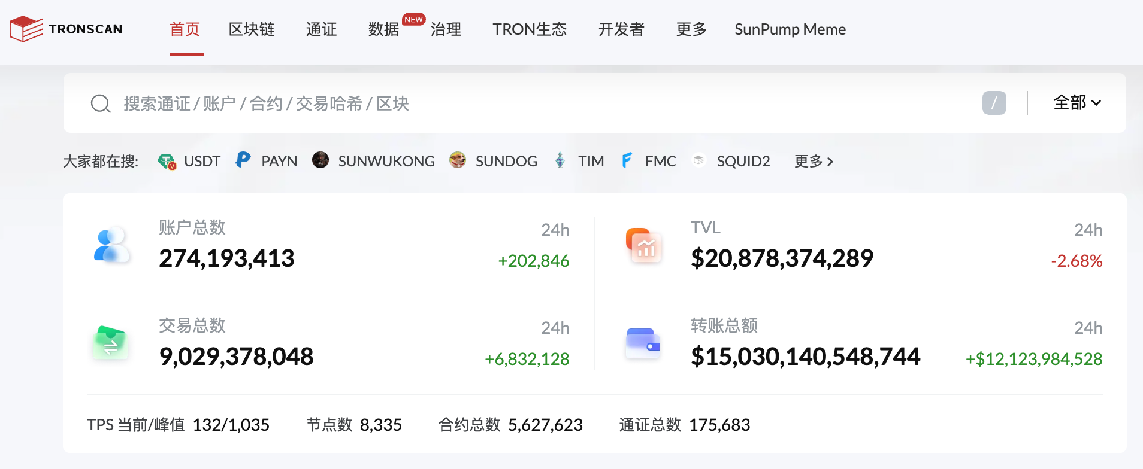The height and width of the screenshot is (469, 1143).
Task: Click the SUNDOG token icon
Action: (458, 160)
